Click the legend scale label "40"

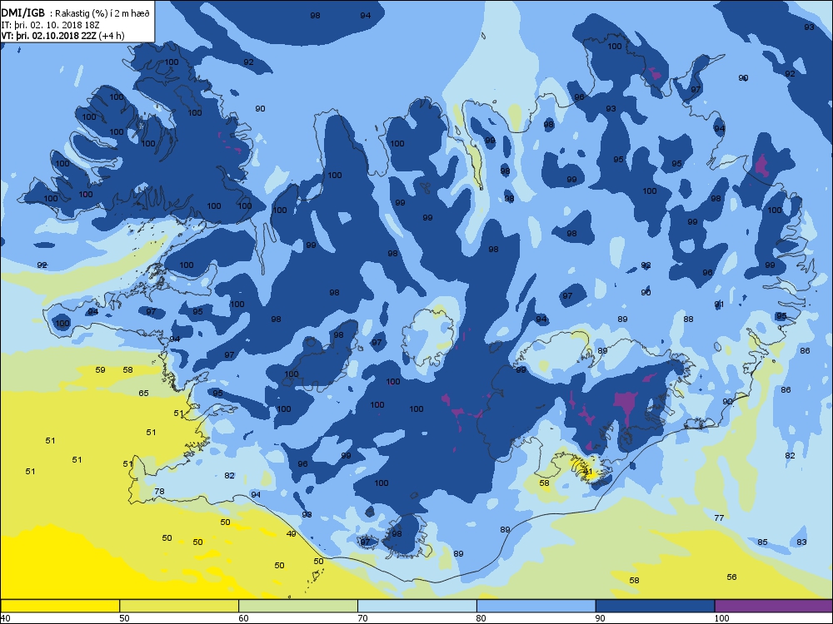click(x=6, y=618)
